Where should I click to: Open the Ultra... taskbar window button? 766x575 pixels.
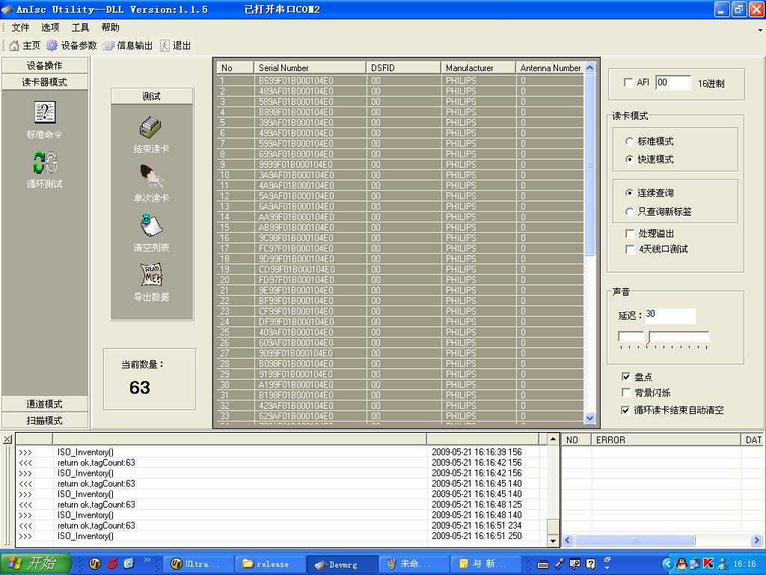point(197,564)
